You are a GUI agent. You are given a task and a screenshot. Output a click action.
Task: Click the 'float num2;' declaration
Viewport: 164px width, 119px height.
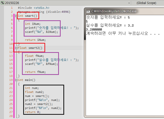click(34, 92)
